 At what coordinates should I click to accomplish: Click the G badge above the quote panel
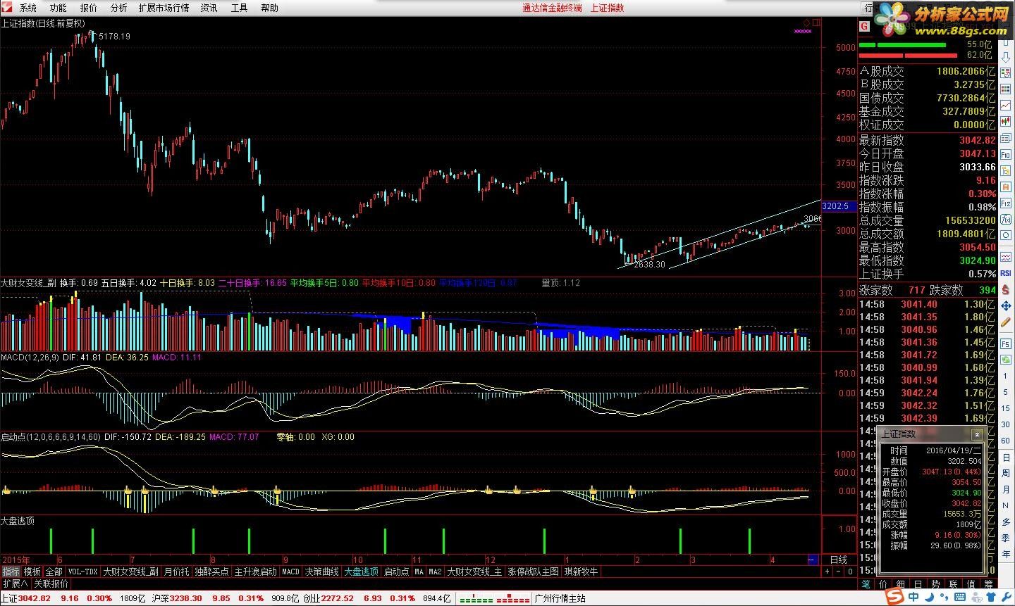(x=863, y=26)
